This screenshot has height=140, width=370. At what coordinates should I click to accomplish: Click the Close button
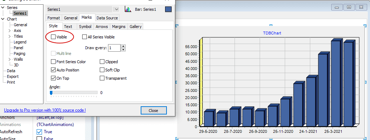pyautogui.click(x=153, y=111)
